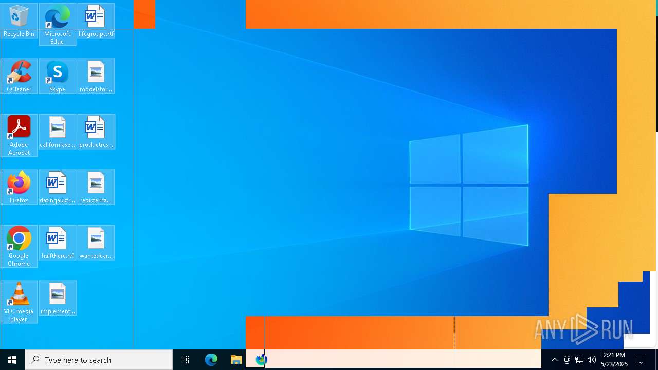Viewport: 658px width, 370px height.
Task: Switch to the running Firefox taskbar app
Action: click(261, 360)
